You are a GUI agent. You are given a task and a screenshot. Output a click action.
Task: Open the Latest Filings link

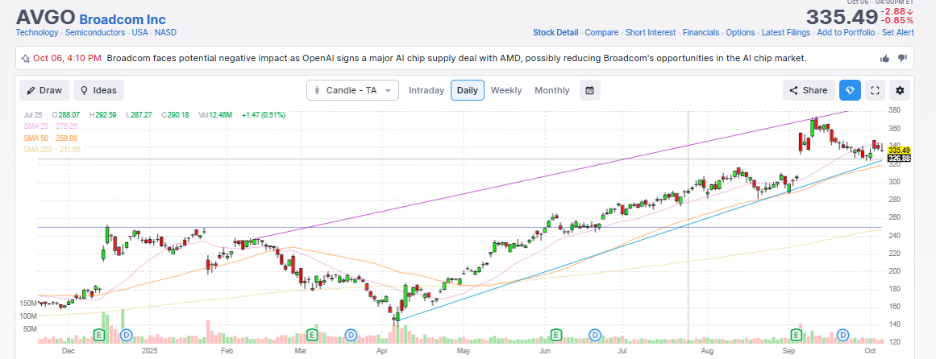(786, 33)
